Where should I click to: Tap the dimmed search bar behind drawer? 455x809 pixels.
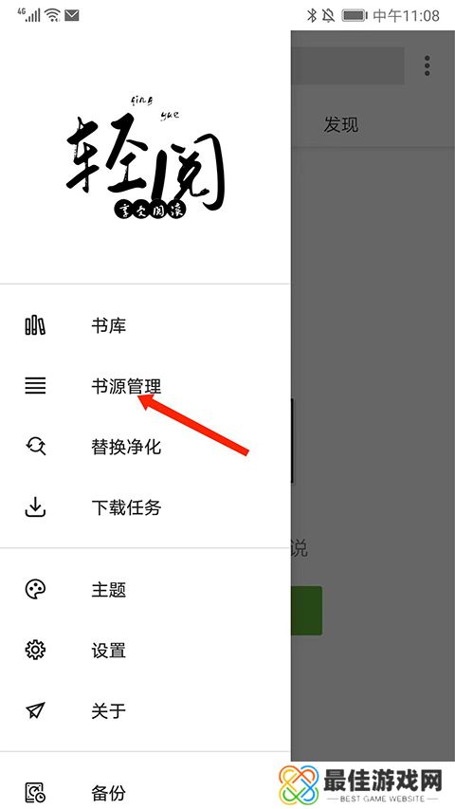(348, 65)
